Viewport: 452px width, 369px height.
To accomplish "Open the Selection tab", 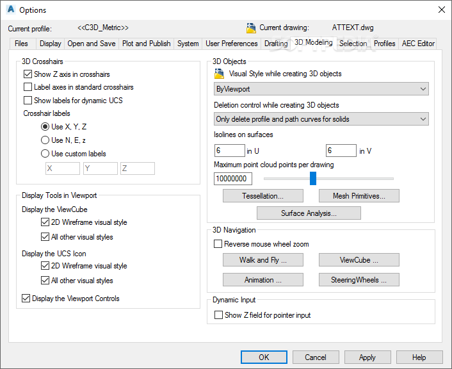I will point(353,44).
